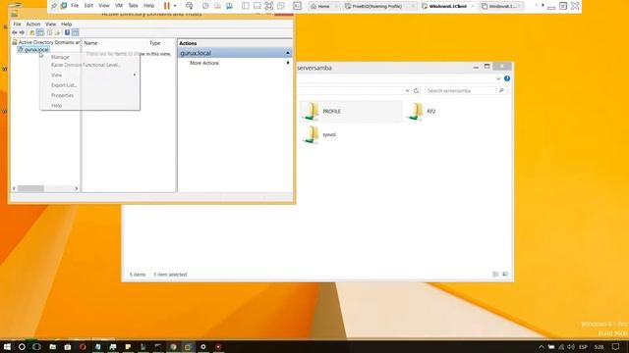Click the Back arrow in MMC toolbar
Image resolution: width=629 pixels, height=353 pixels.
tap(15, 32)
